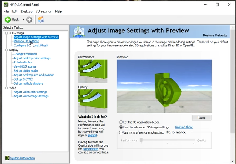Collapse the 3D Settings tree node
The image size is (236, 164).
pos(6,33)
